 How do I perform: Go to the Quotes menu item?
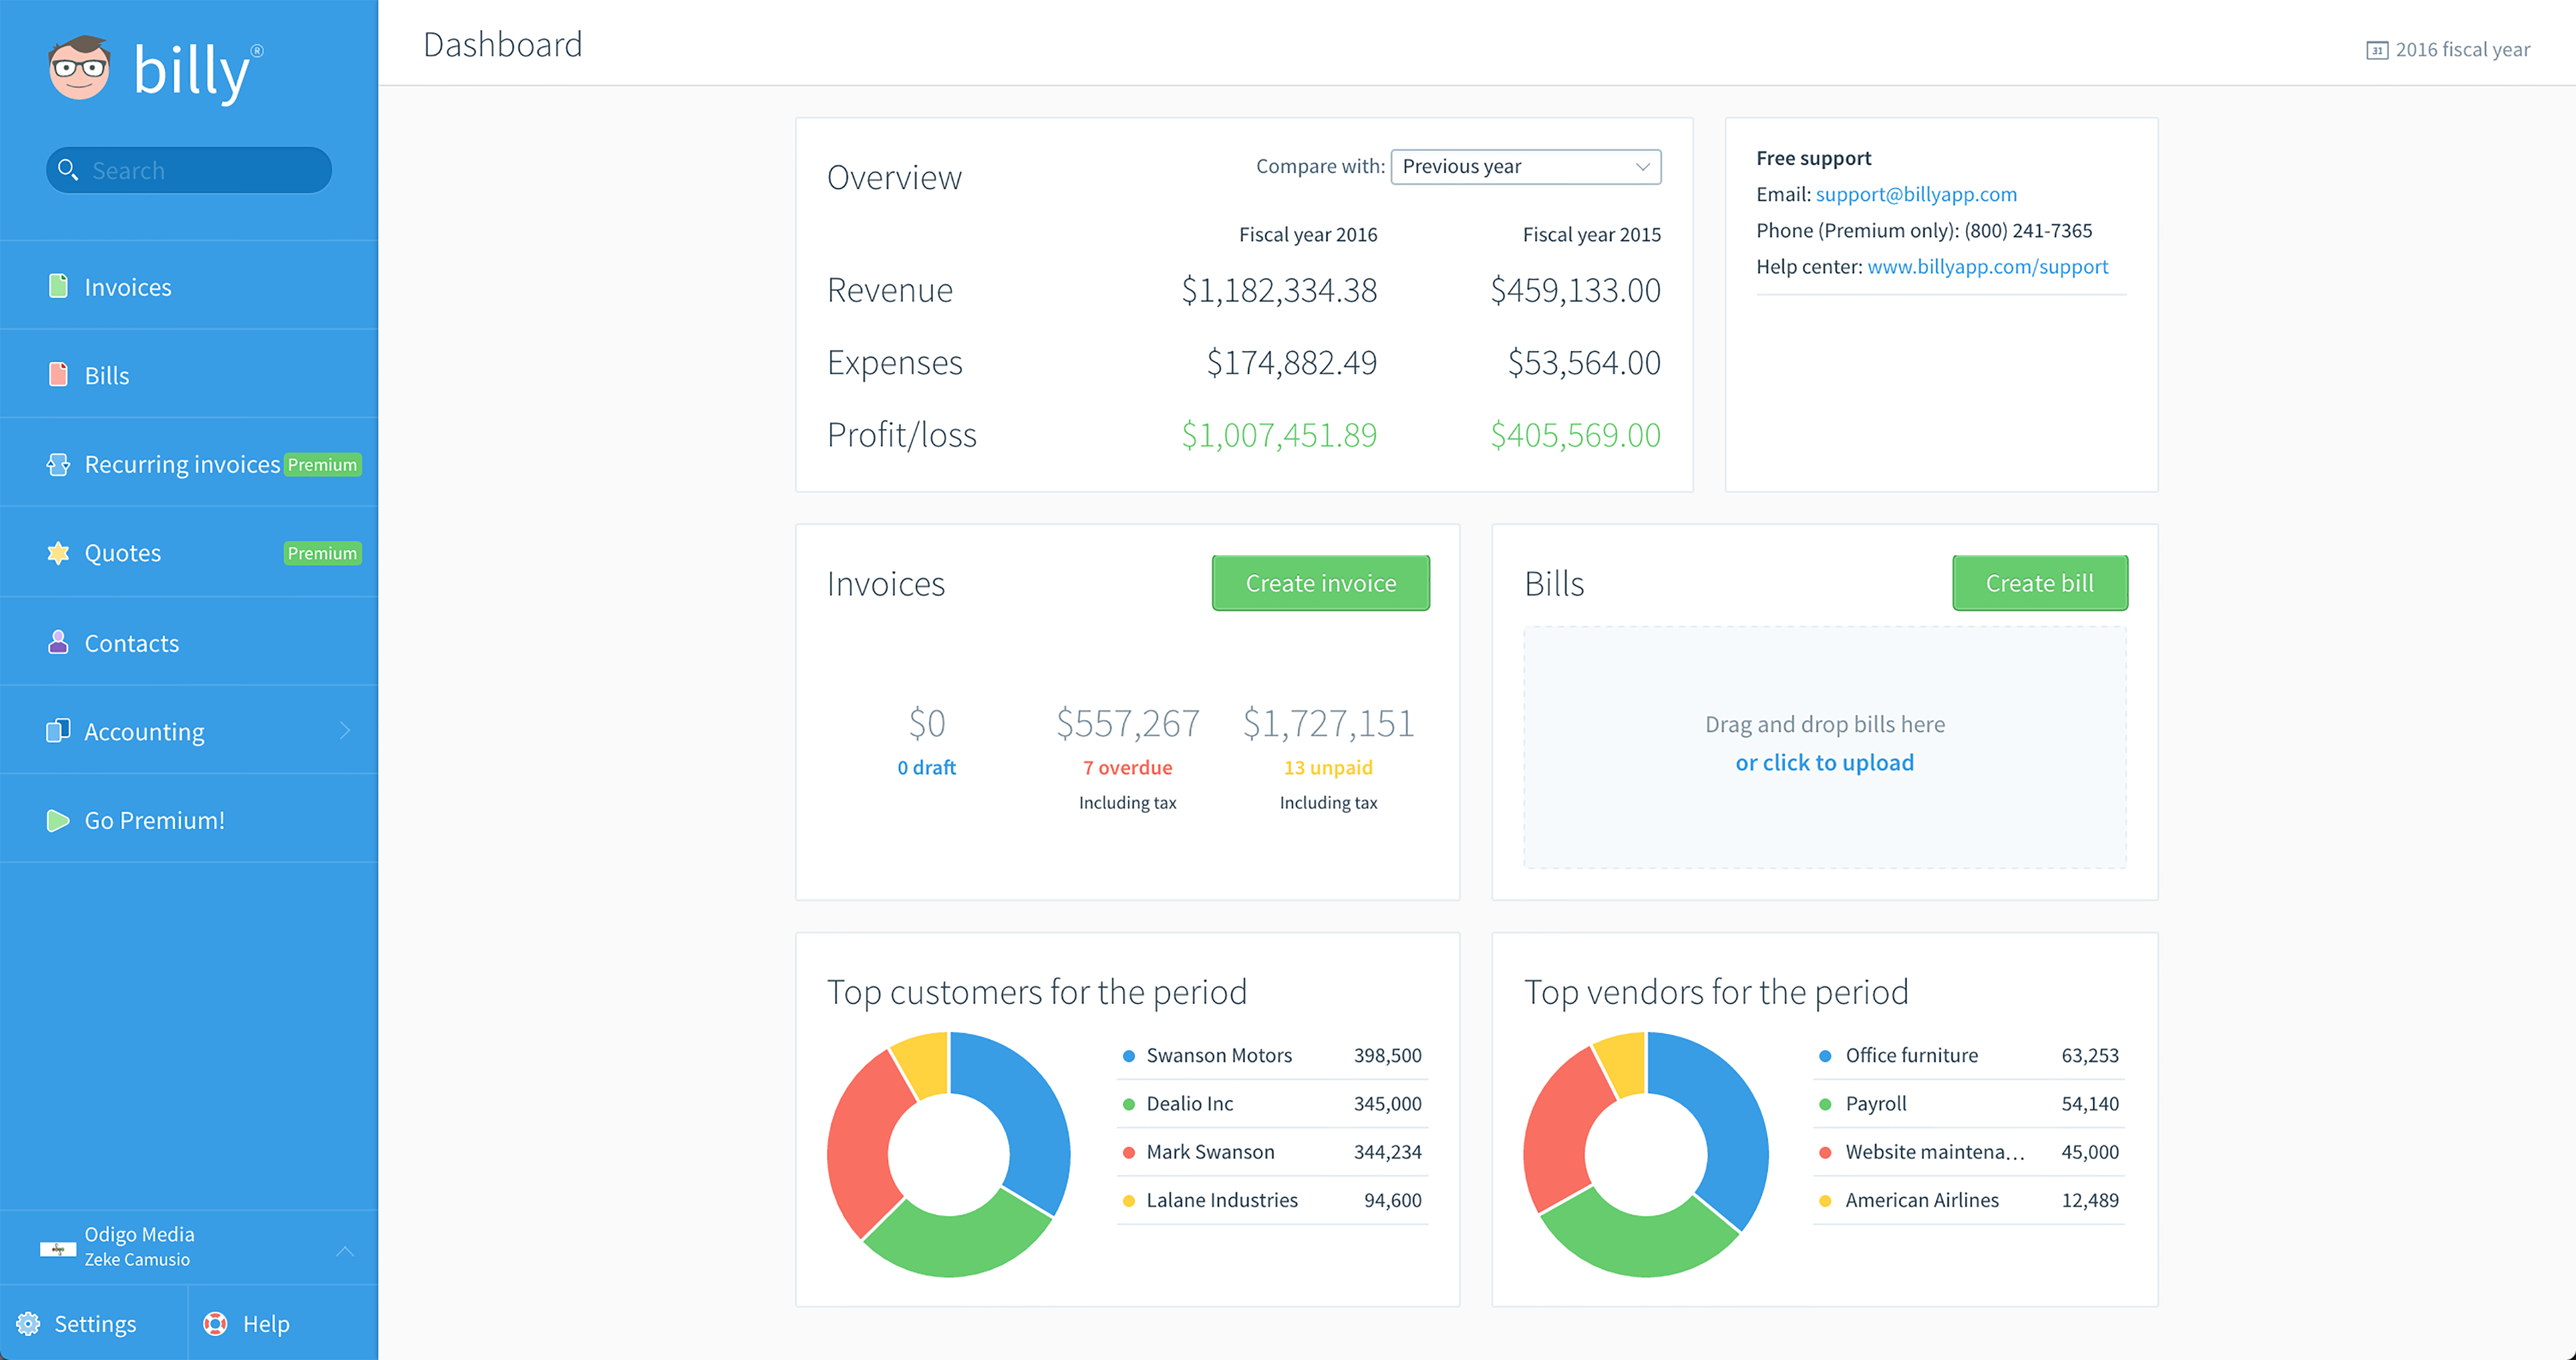(123, 554)
